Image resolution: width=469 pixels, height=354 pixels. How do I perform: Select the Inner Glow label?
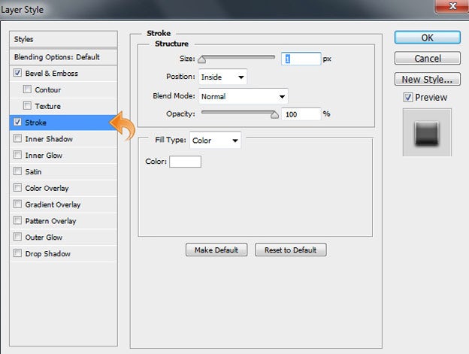44,156
